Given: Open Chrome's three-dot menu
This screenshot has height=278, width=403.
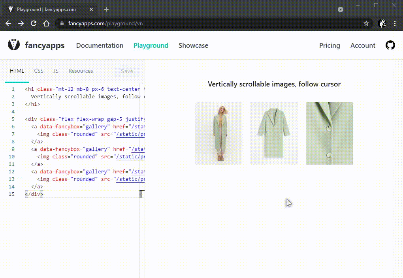Looking at the screenshot, I should pyautogui.click(x=395, y=24).
